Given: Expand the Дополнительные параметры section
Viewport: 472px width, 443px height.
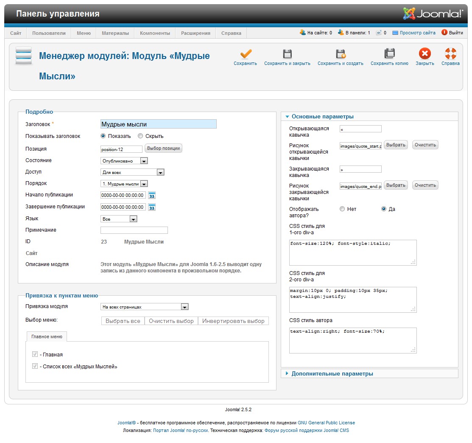Looking at the screenshot, I should [332, 374].
